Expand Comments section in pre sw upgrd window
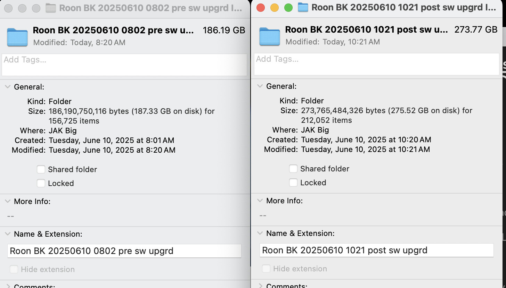This screenshot has width=506, height=288. (8, 286)
